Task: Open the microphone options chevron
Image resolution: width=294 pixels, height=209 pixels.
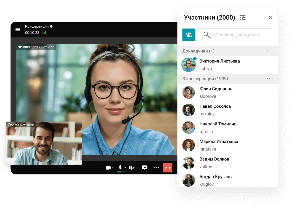Action: click(124, 168)
